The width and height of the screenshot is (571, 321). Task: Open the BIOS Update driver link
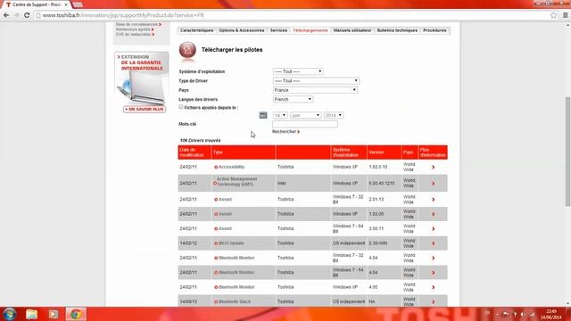[x=231, y=243]
